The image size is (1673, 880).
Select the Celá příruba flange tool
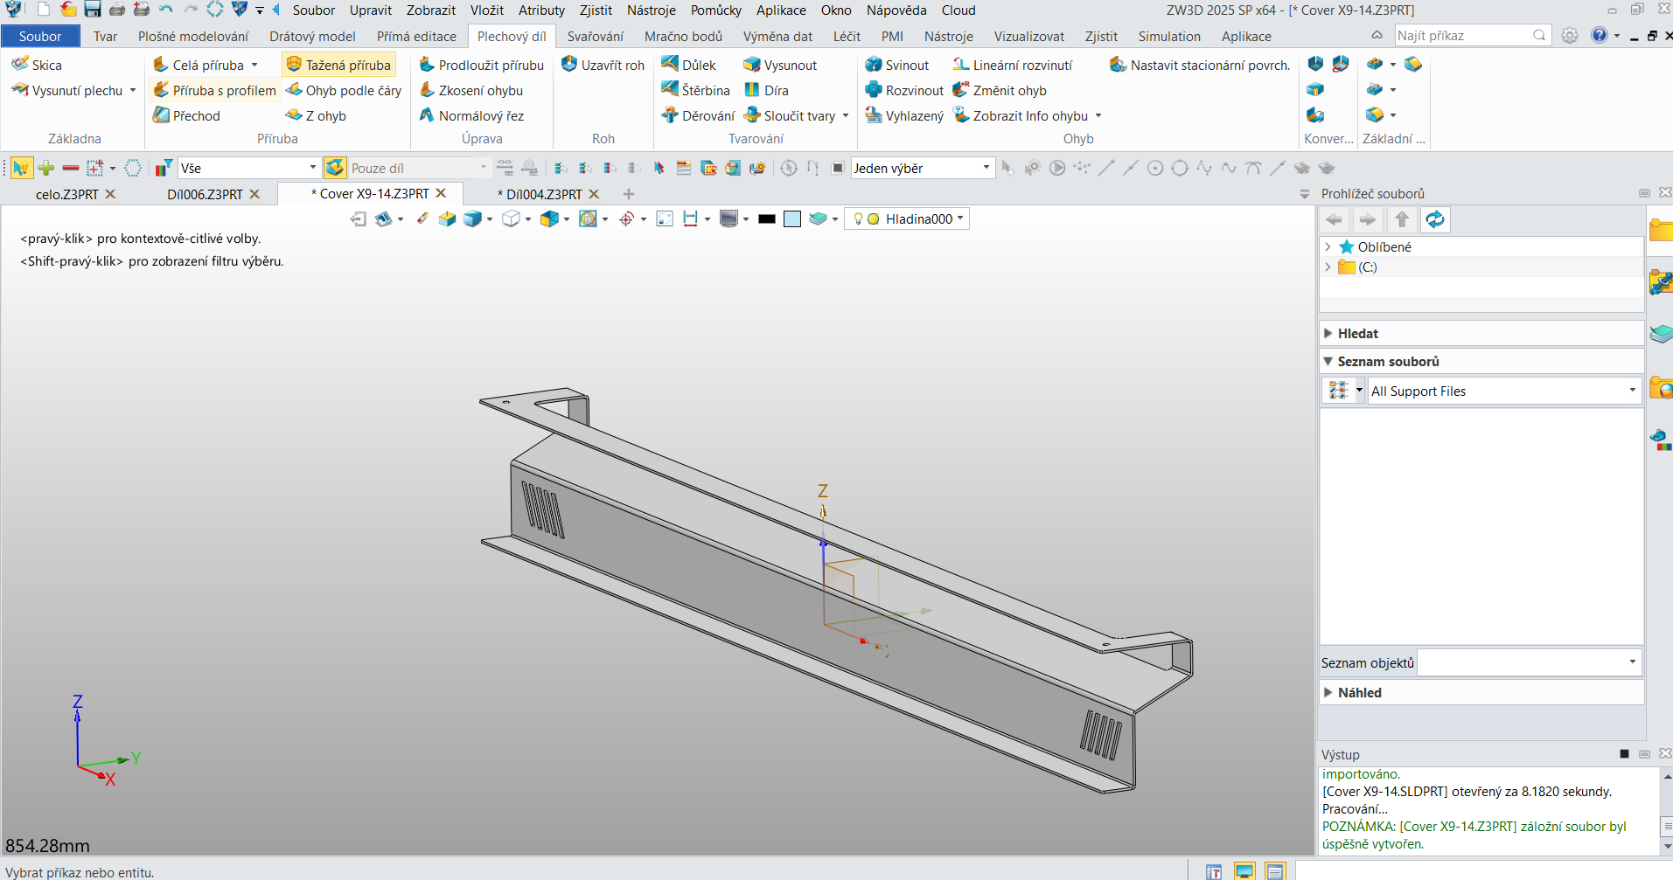[x=199, y=65]
